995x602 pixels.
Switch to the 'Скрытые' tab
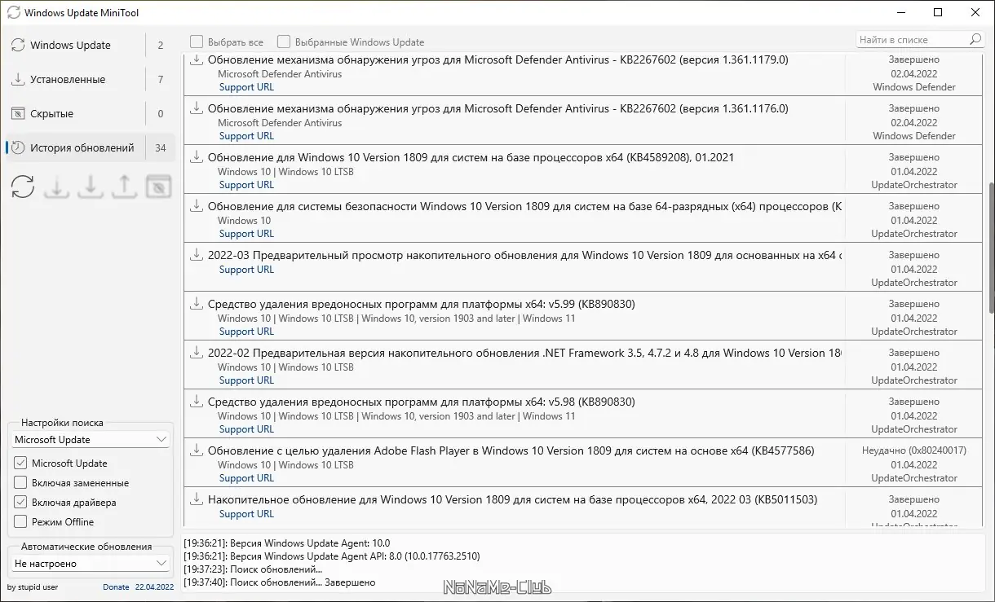52,114
